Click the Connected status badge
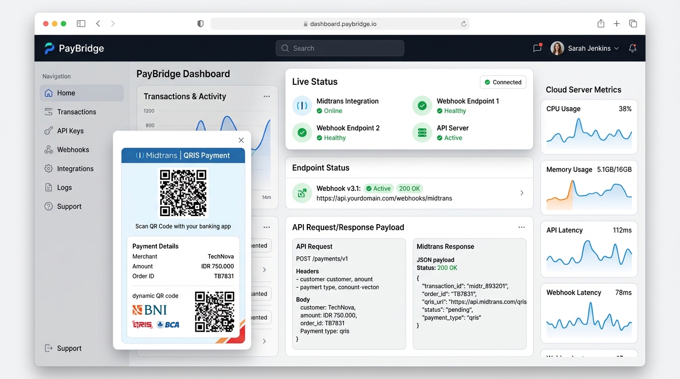This screenshot has height=379, width=680. click(x=503, y=82)
